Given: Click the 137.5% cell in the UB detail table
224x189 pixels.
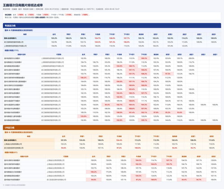Looking at the screenshot, I should 214,168.
